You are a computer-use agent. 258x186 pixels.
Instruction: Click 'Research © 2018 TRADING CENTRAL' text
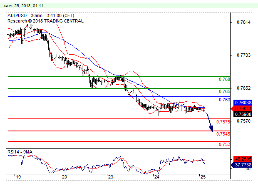pos(46,21)
